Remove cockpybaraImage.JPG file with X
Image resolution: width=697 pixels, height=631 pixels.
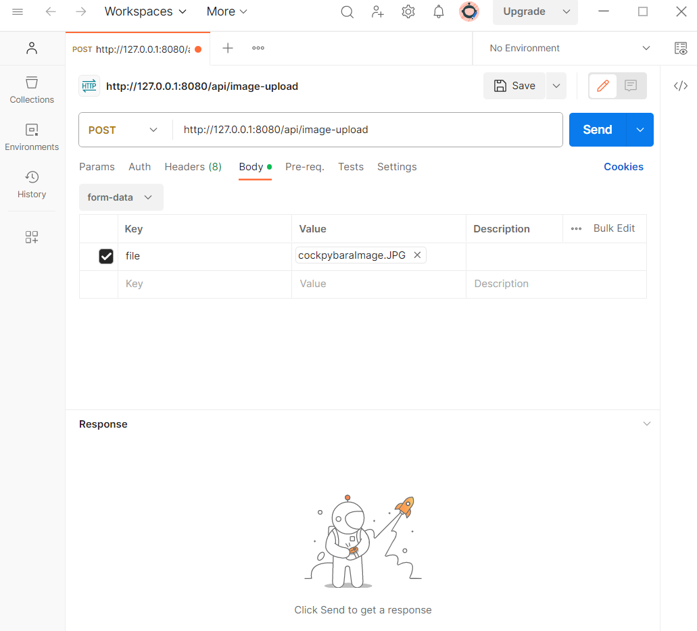click(x=417, y=255)
